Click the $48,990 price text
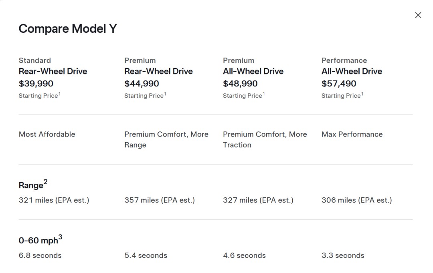Screen dimensions: 433x273 (x=240, y=84)
